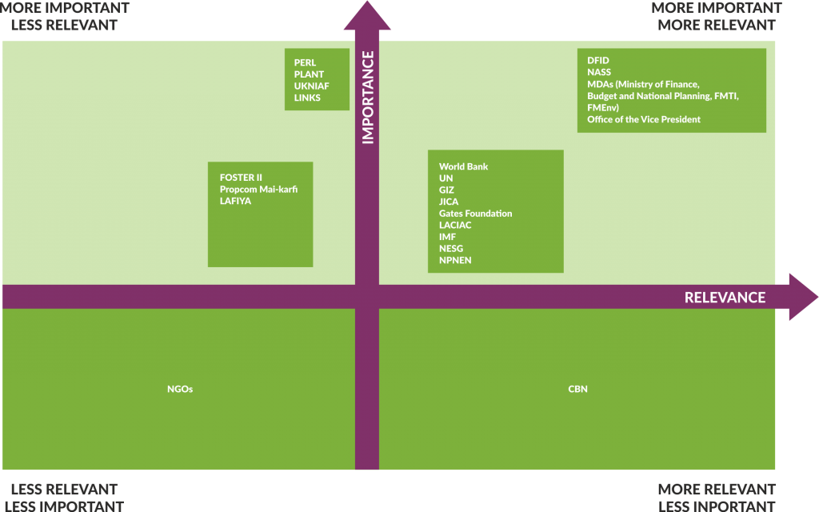Click the "LAFIYA" entry
819x512 pixels.
[x=236, y=201]
